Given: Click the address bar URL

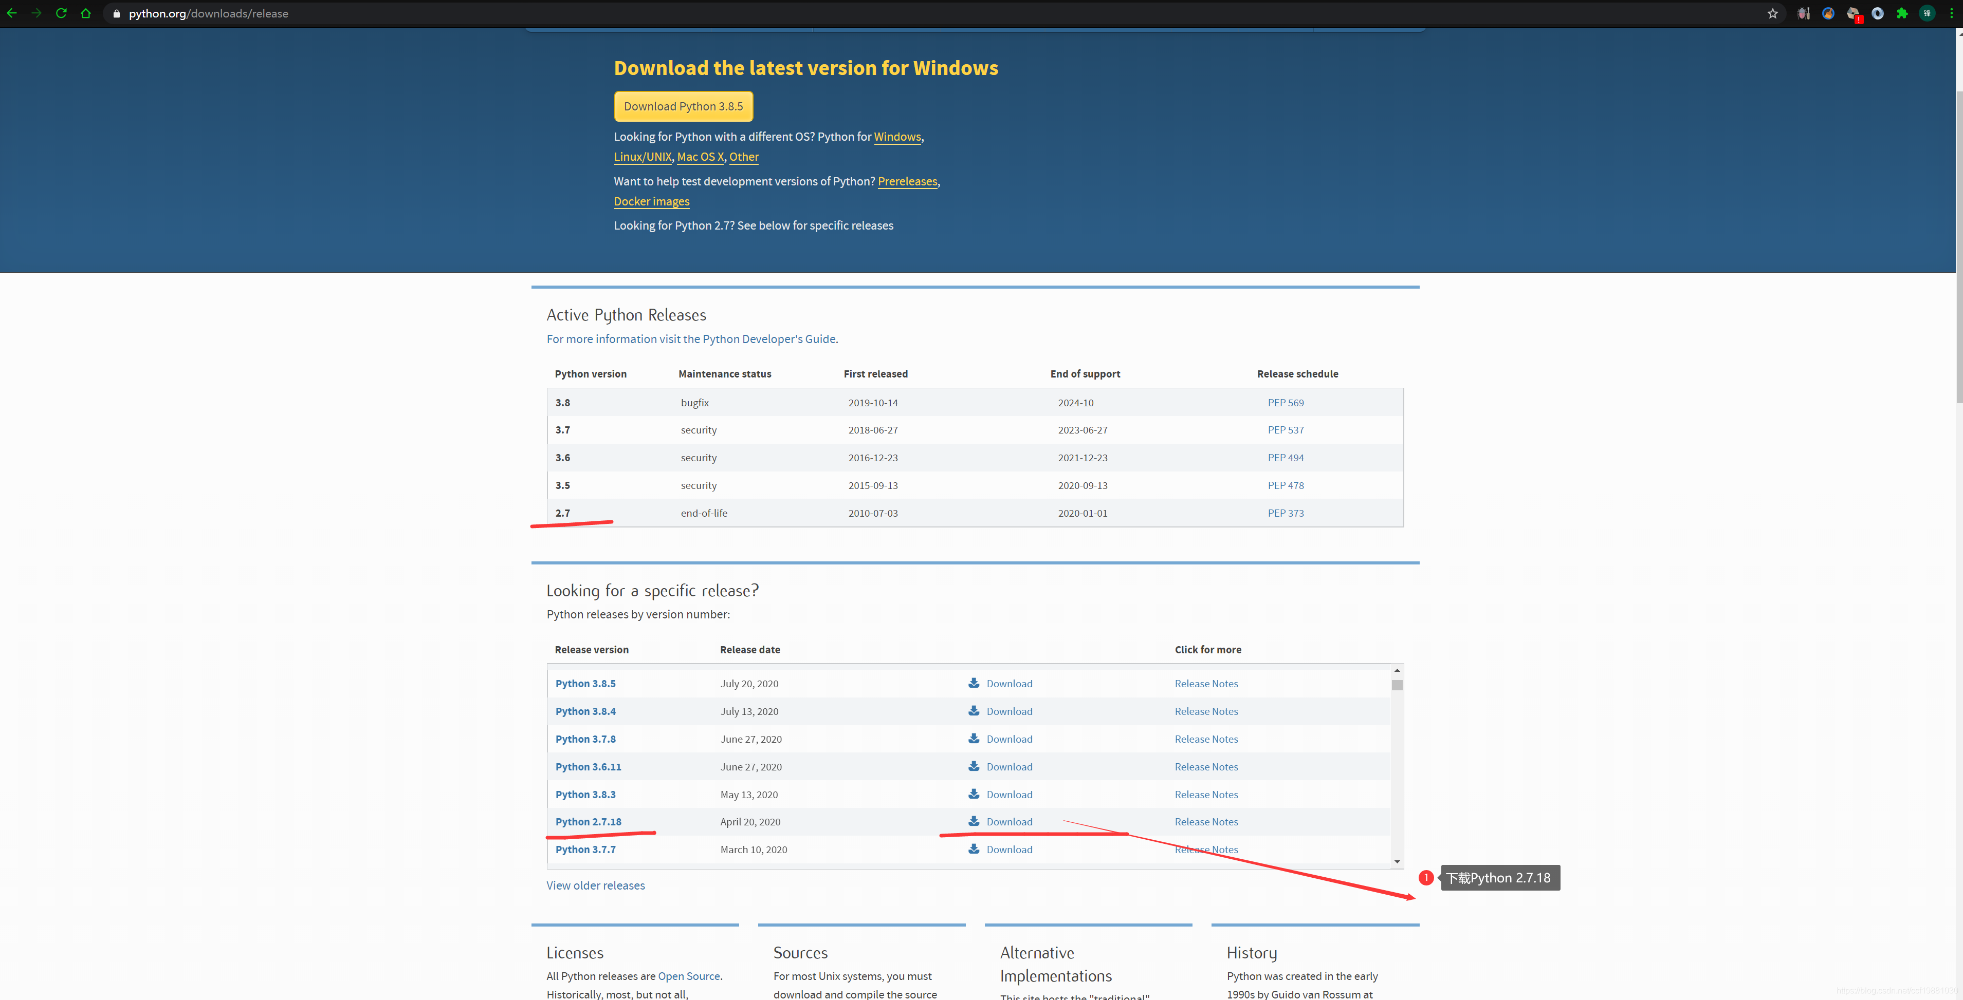Looking at the screenshot, I should click(x=208, y=14).
